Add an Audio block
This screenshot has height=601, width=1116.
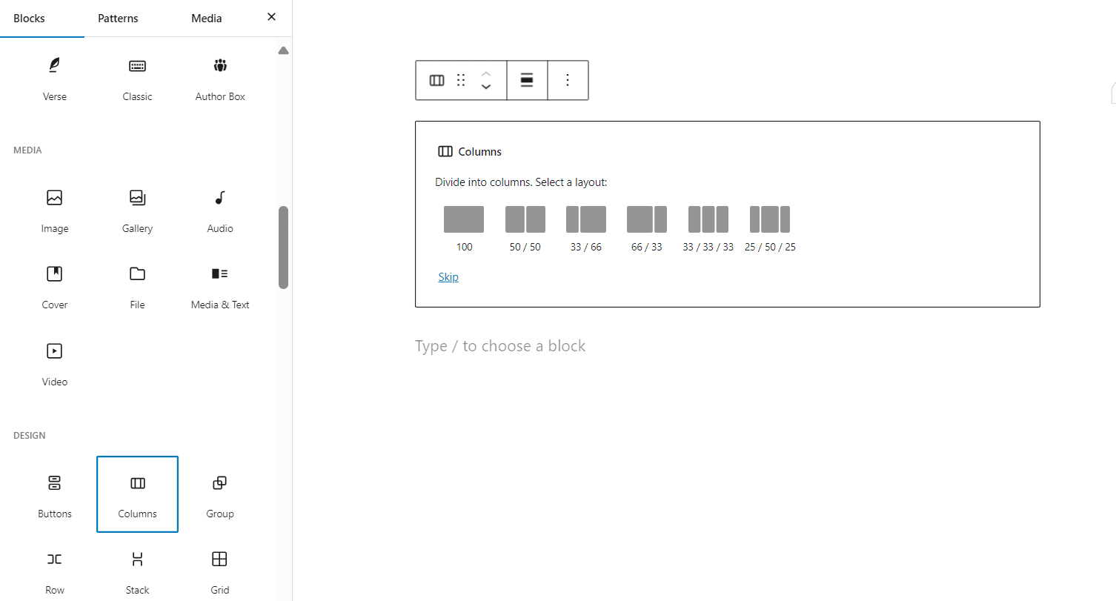pos(219,211)
